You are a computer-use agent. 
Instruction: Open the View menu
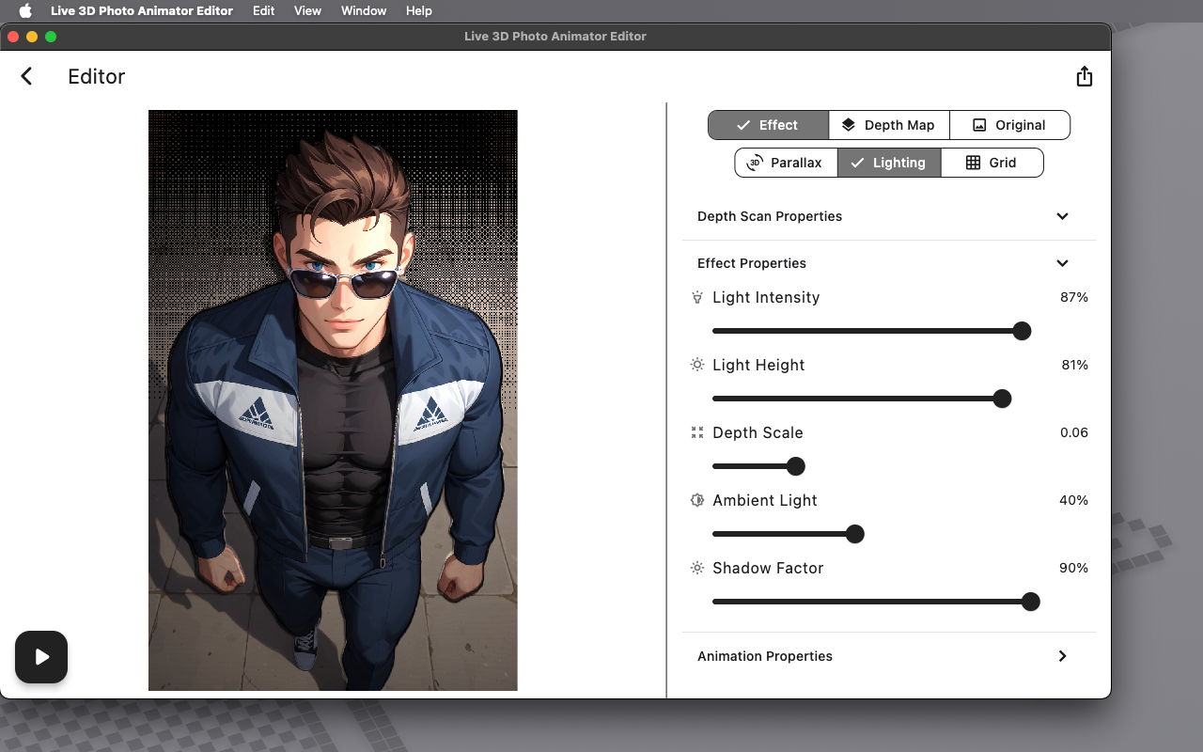click(x=307, y=10)
